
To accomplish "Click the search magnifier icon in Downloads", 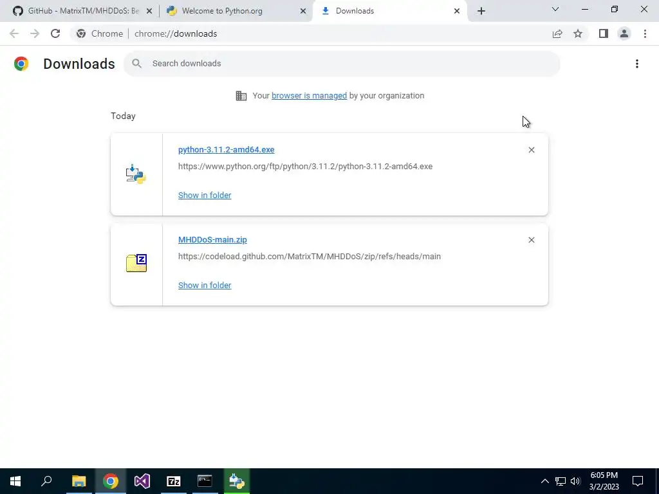I will coord(136,64).
